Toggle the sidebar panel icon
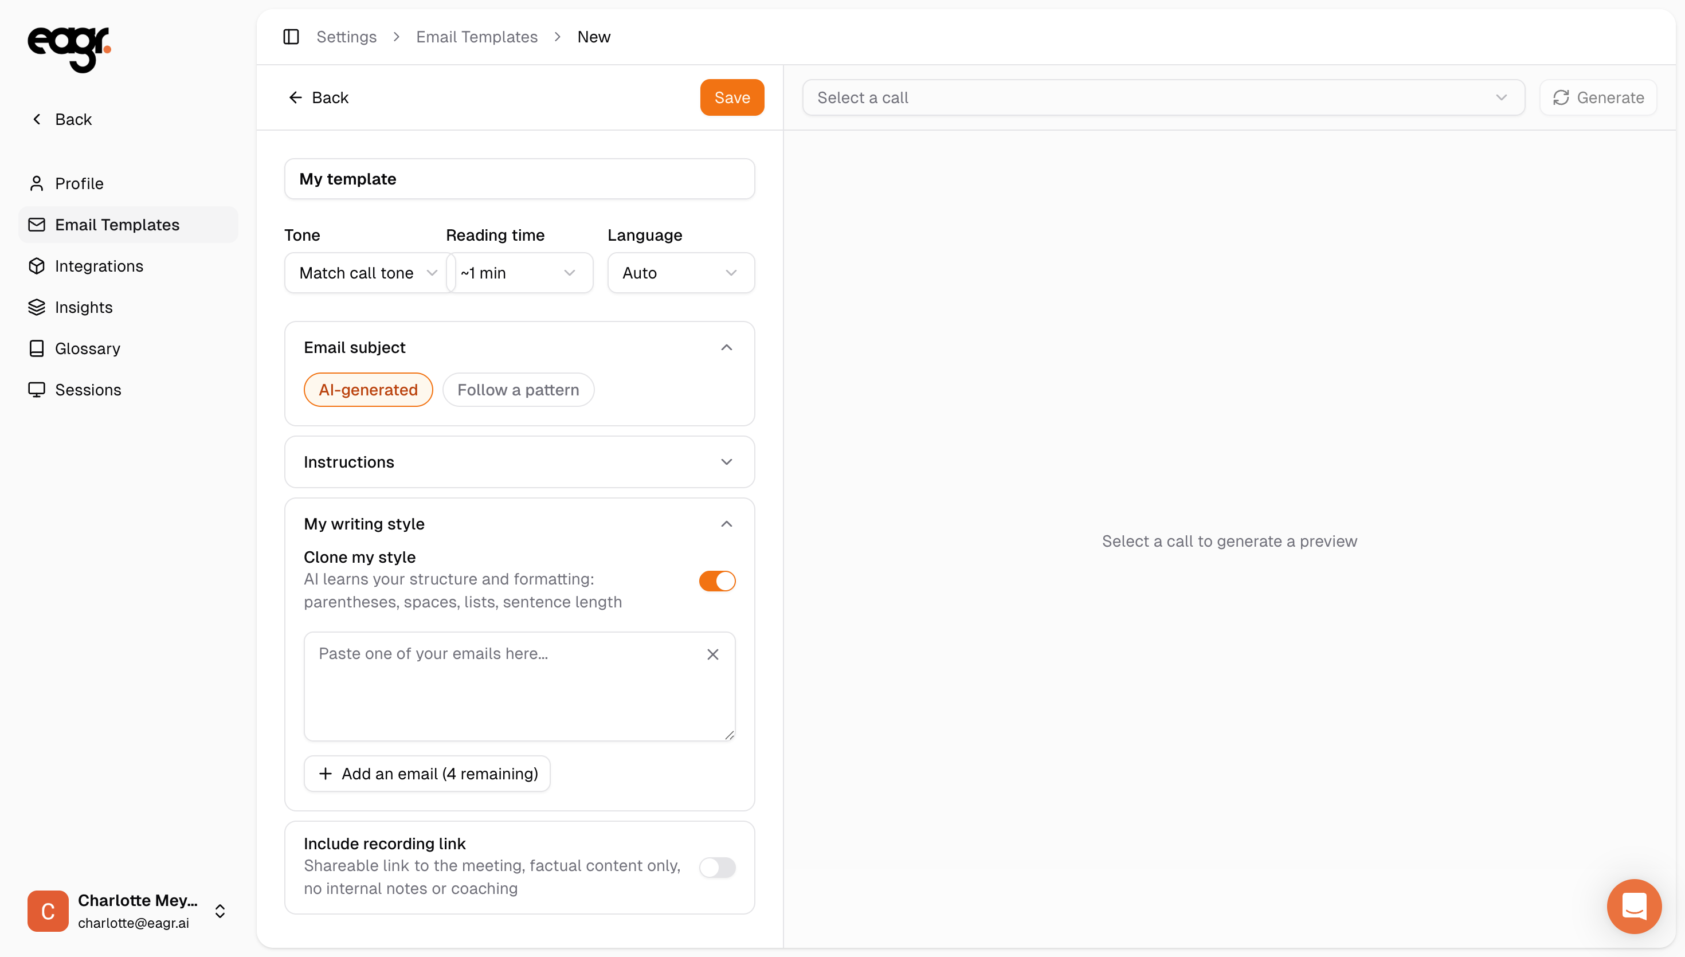1685x957 pixels. tap(291, 37)
